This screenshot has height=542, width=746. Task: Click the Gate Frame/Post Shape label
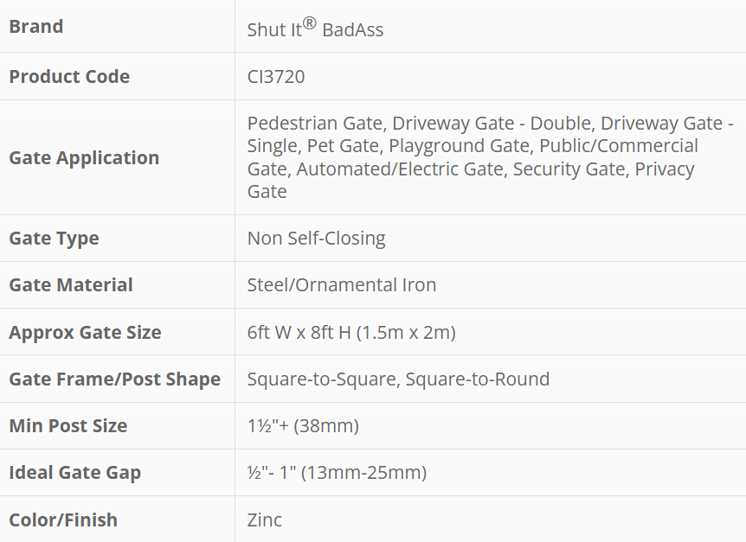114,379
